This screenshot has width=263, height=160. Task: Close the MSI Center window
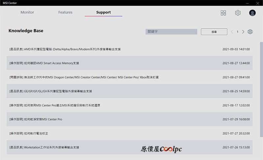pyautogui.click(x=258, y=3)
